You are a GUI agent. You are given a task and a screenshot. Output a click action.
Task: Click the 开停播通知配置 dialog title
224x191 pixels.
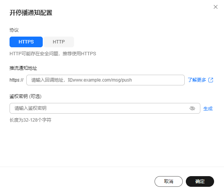(31, 13)
